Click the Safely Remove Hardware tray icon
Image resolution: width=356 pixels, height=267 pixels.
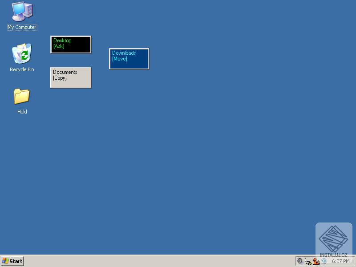(308, 261)
